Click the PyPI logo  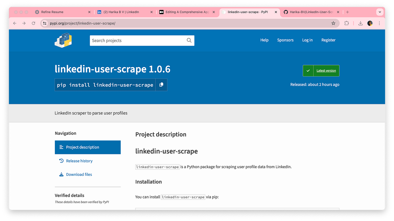click(x=63, y=40)
